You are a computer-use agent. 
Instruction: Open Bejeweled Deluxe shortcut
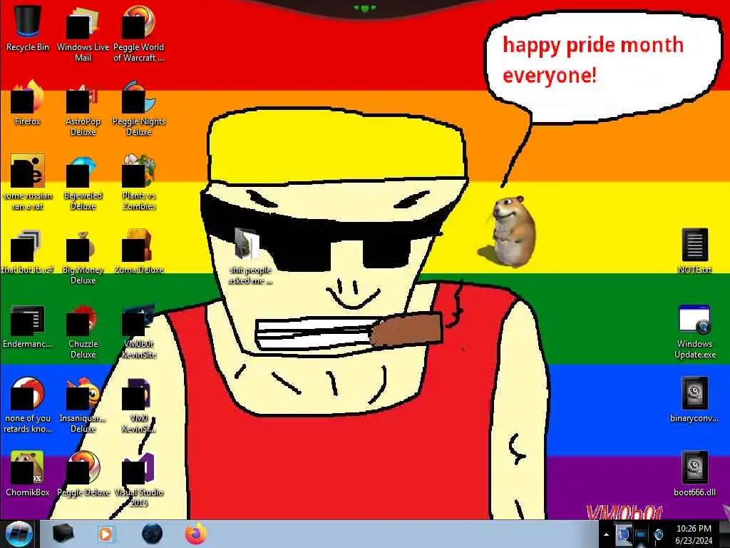pos(83,183)
